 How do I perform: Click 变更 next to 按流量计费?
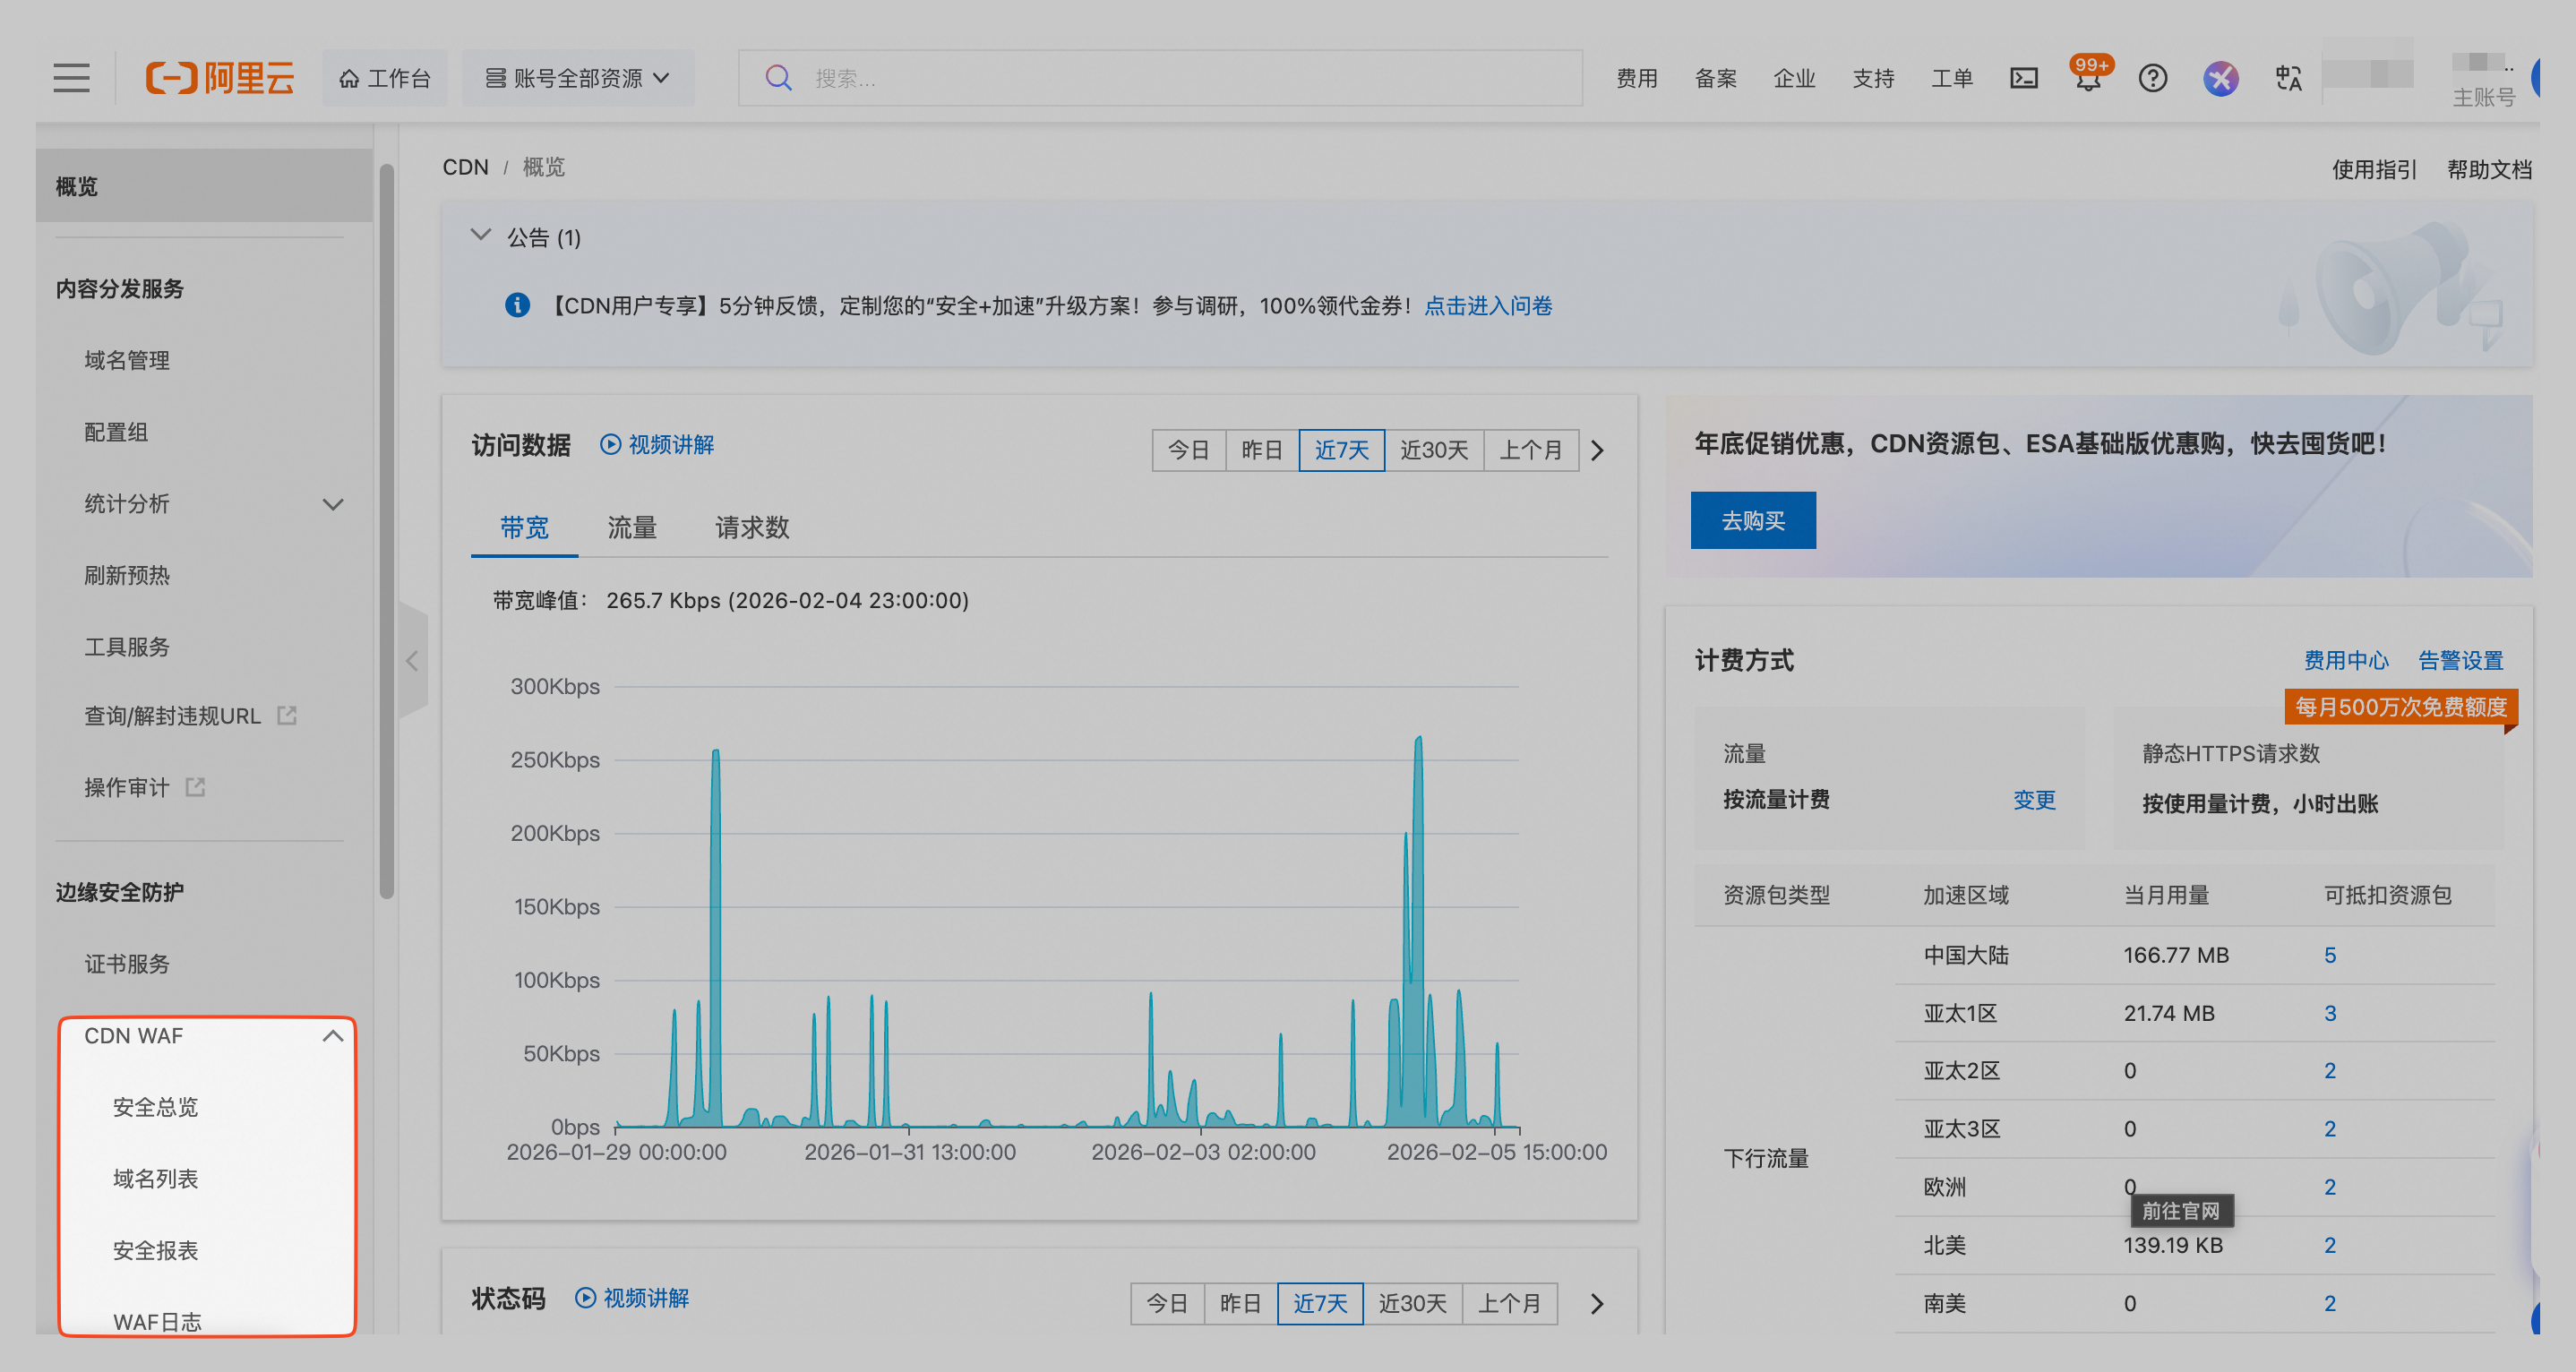tap(2034, 800)
